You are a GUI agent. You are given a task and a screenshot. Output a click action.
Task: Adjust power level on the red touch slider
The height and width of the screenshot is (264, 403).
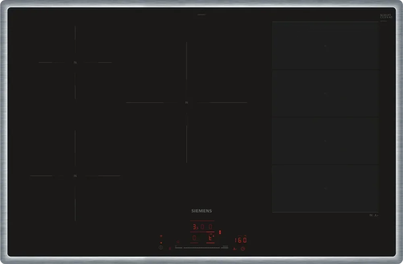click(201, 248)
